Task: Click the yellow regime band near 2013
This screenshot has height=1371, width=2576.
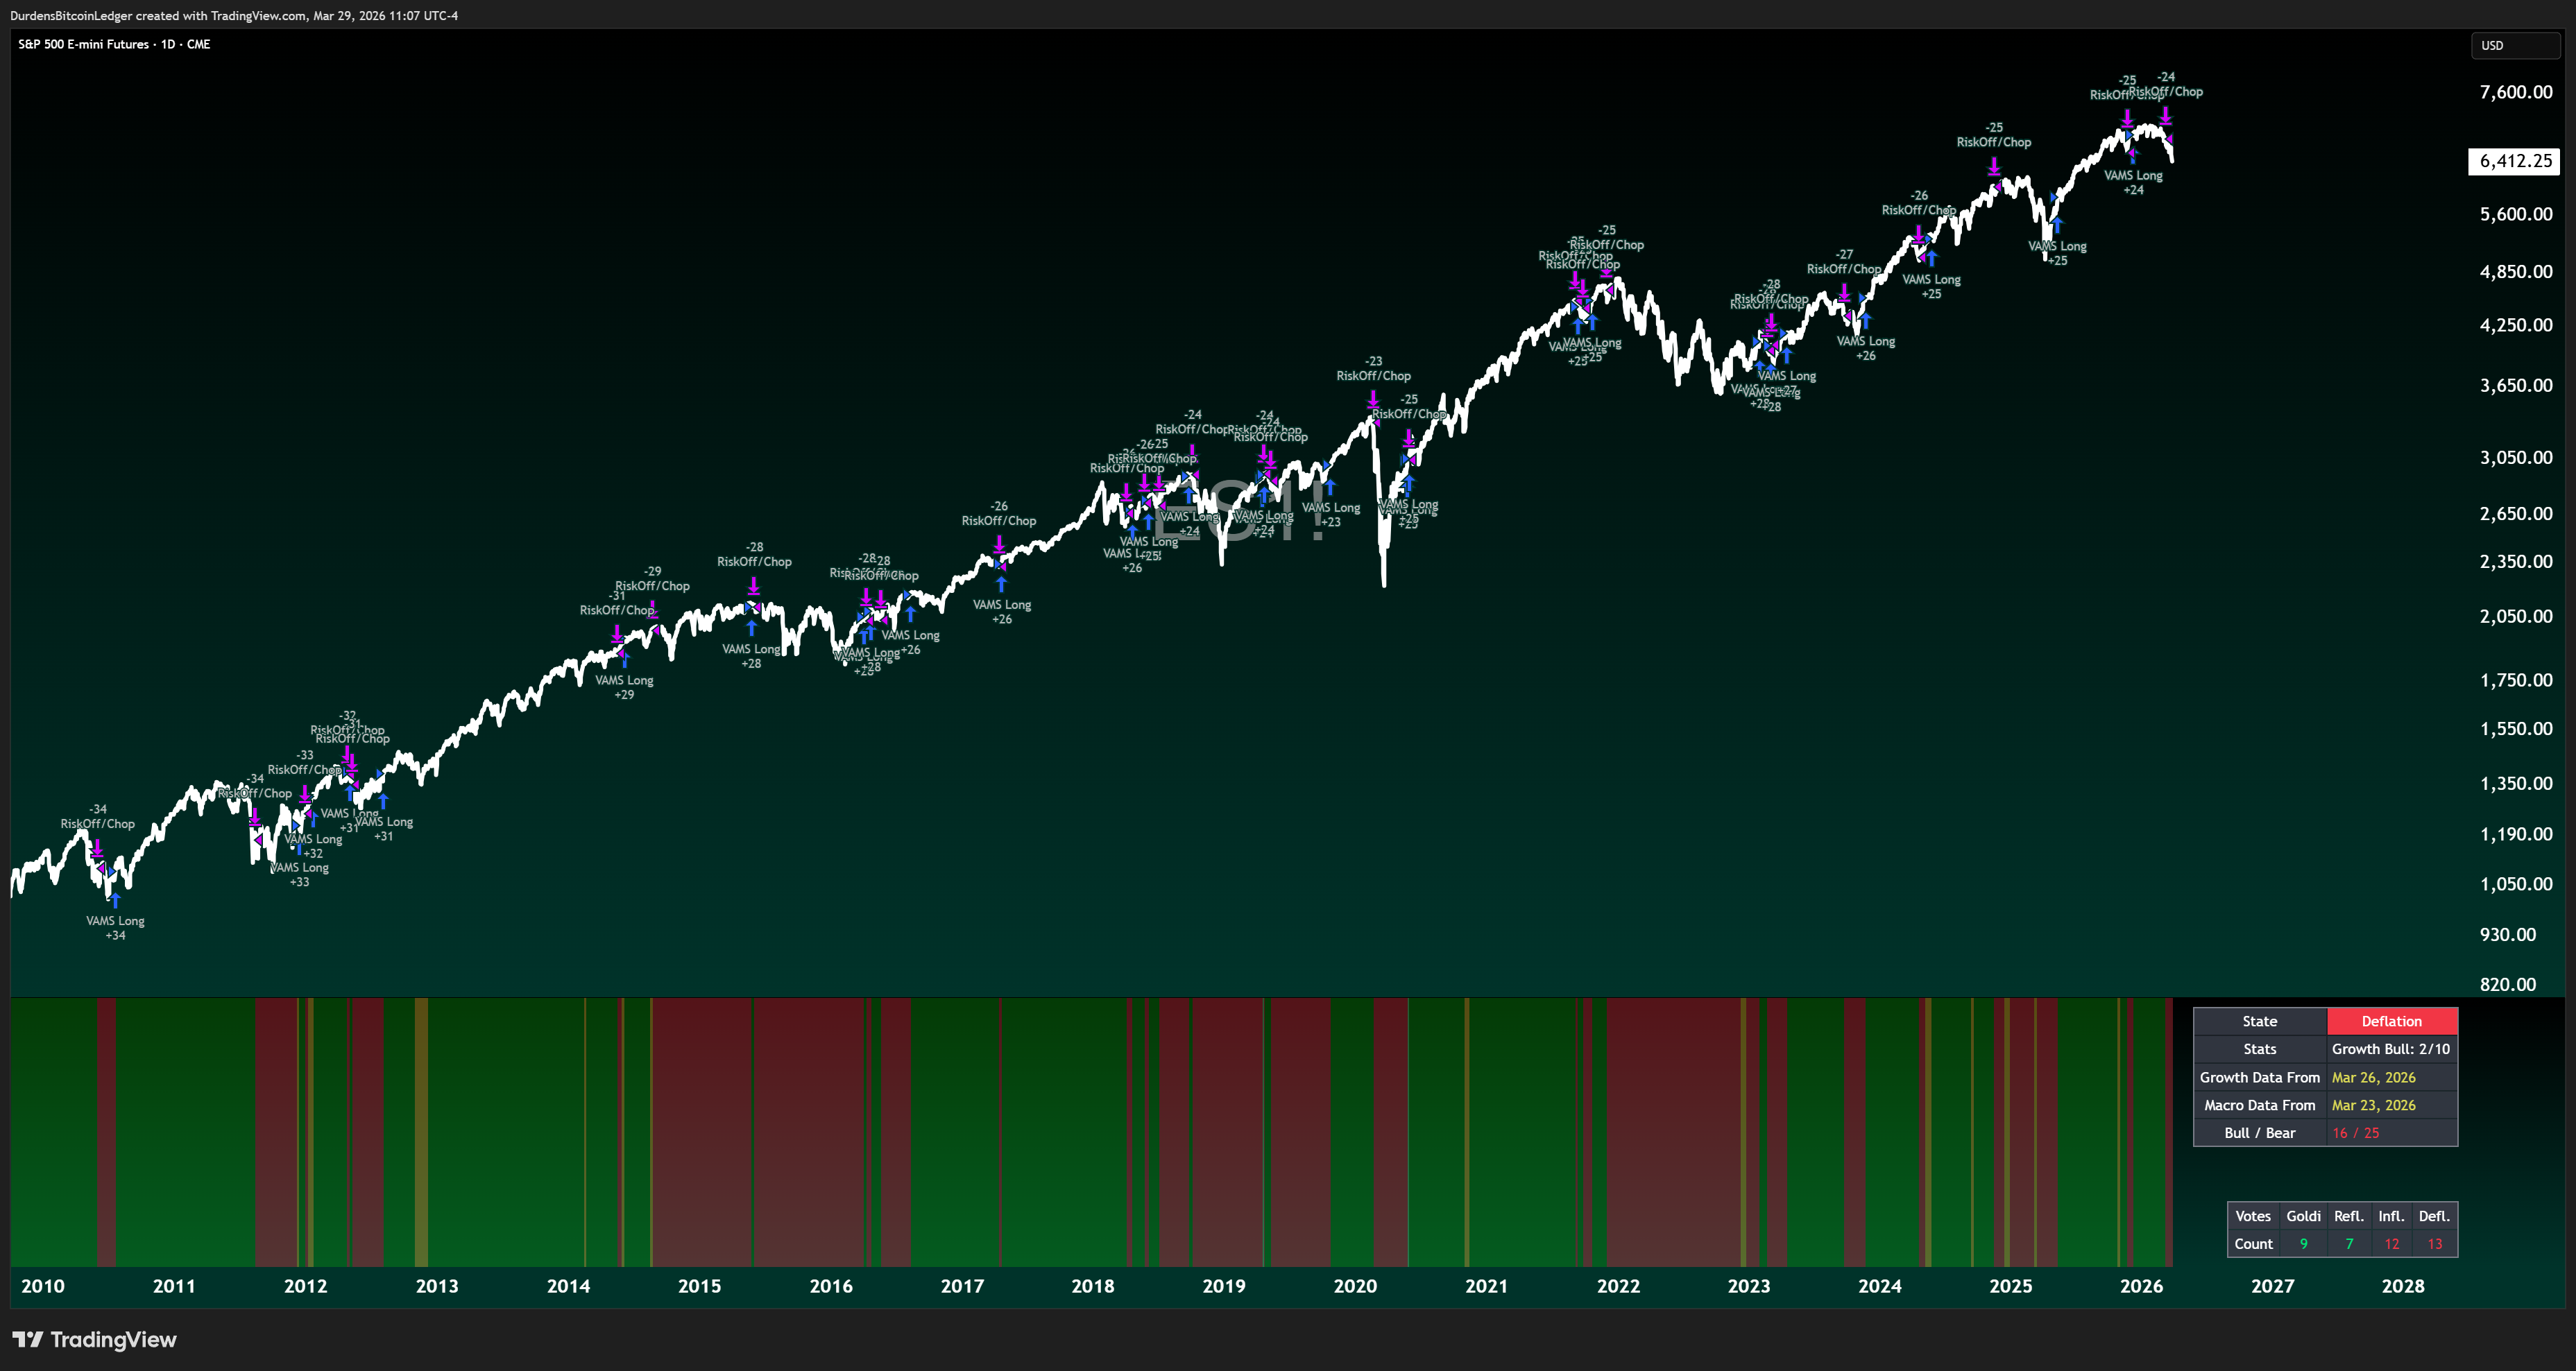Action: click(421, 1129)
